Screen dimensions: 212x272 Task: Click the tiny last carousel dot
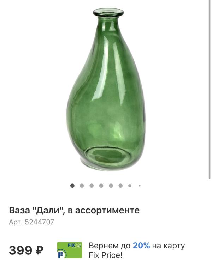[139, 186]
